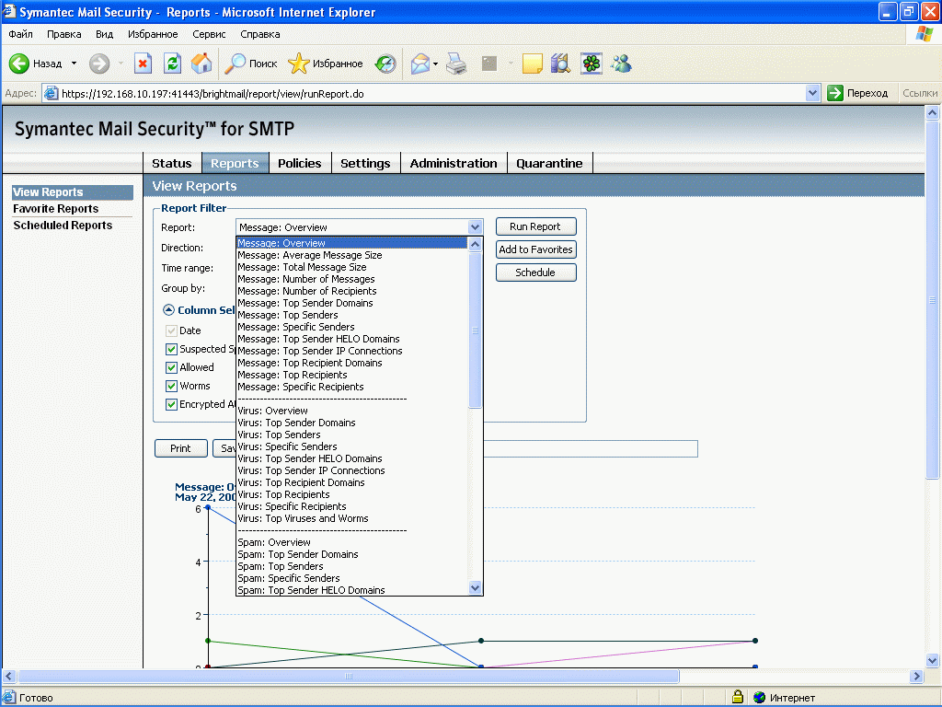
Task: Open History clock icon in toolbar
Action: click(x=385, y=64)
